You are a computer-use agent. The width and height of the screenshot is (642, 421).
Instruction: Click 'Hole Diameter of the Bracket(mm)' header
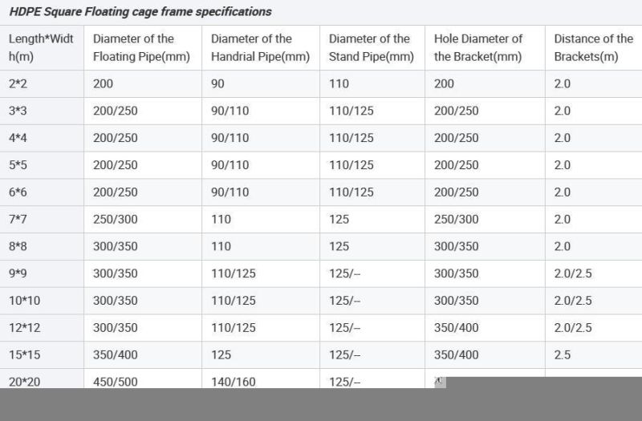tap(478, 47)
